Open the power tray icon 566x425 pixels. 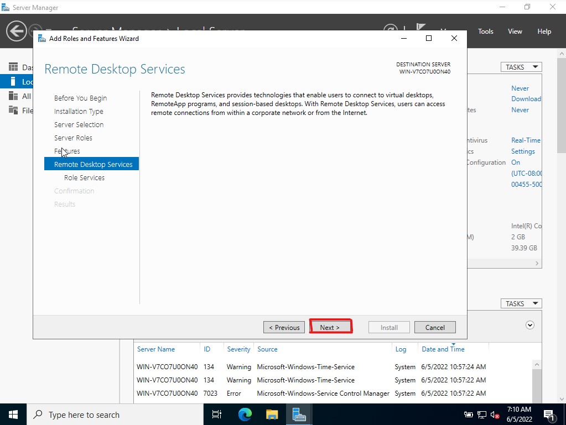[x=468, y=414]
